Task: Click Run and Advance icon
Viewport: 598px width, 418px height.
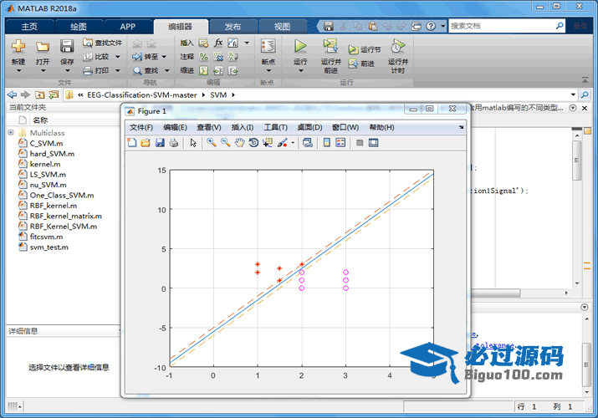Action: [330, 46]
